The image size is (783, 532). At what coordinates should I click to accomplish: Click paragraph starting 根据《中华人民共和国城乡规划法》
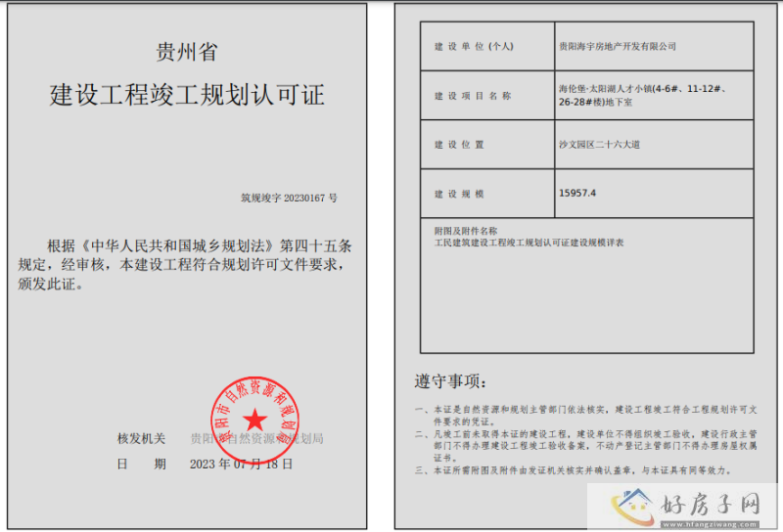click(185, 265)
